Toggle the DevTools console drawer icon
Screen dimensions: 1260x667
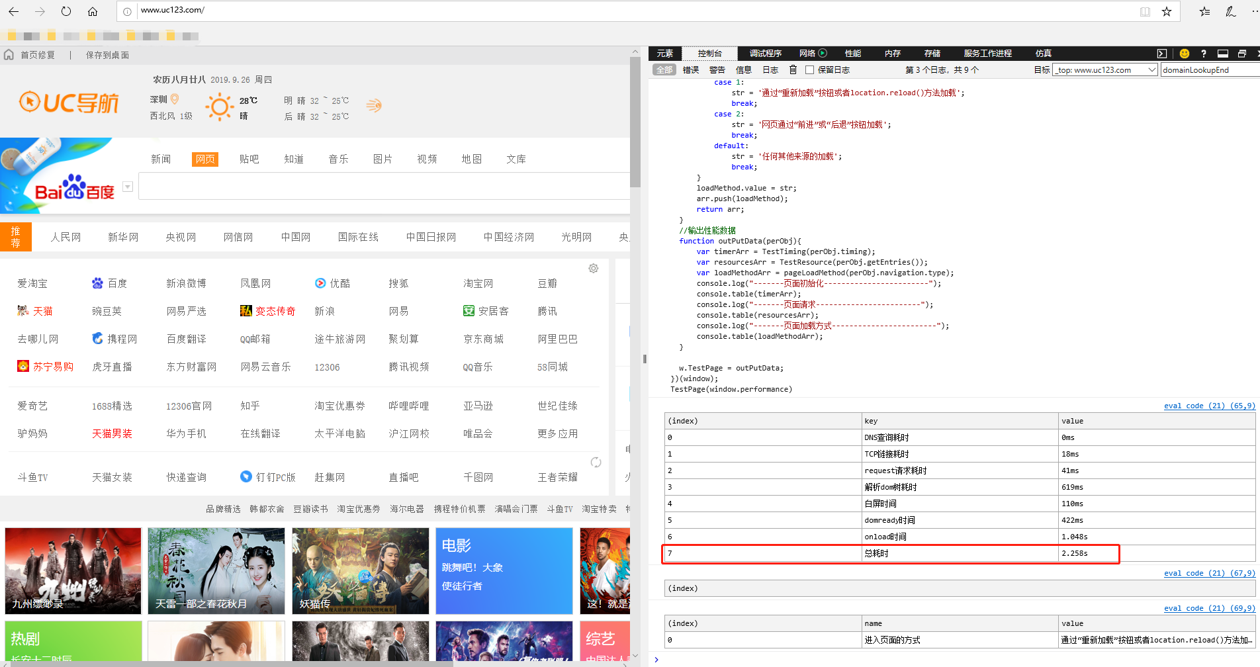[x=1162, y=54]
